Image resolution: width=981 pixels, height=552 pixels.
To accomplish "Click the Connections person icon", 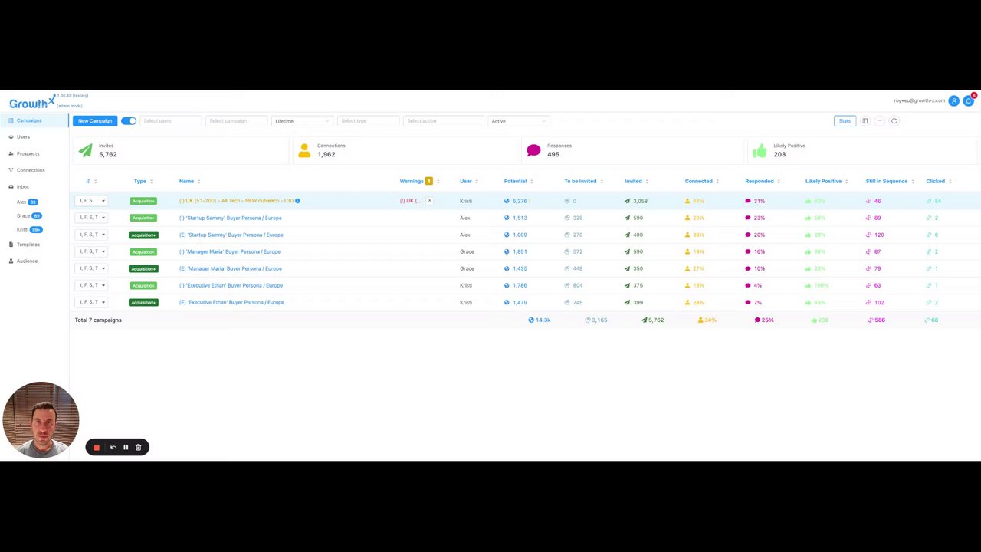I will click(304, 151).
